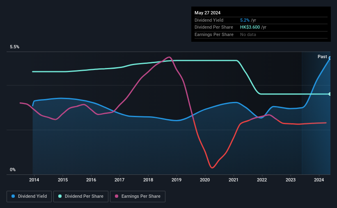Click the 2017 x-axis label

click(x=119, y=180)
